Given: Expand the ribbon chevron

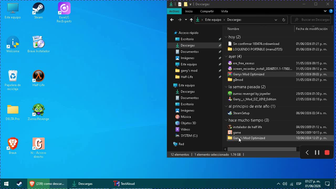Looking at the screenshot, I should (325, 11).
